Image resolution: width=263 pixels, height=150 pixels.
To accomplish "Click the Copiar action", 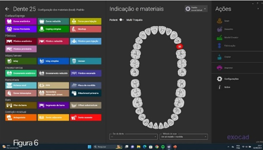I will (x=220, y=57).
